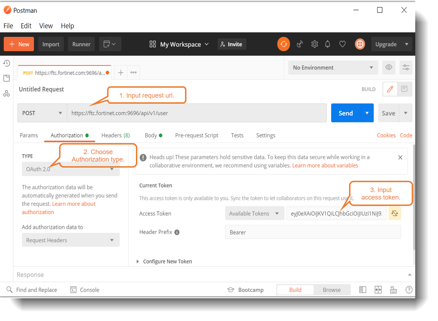Toggle the sidebar layout icon
Viewport: 438px width, 321px height.
click(x=363, y=290)
